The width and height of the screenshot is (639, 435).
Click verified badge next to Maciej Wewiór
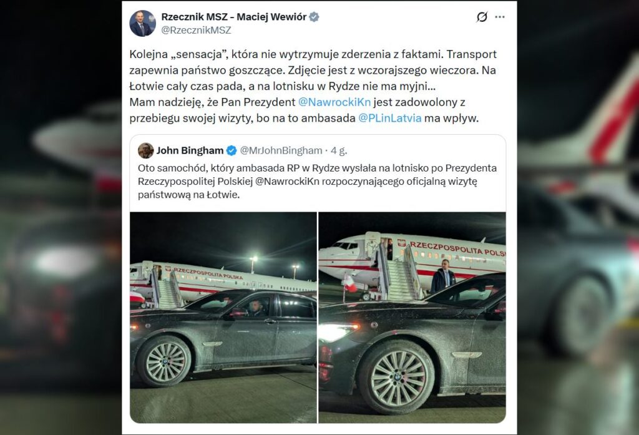(315, 17)
